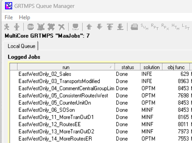The width and height of the screenshot is (192, 143).
Task: Click the computer monitor toolbar icon
Action: (75, 27)
